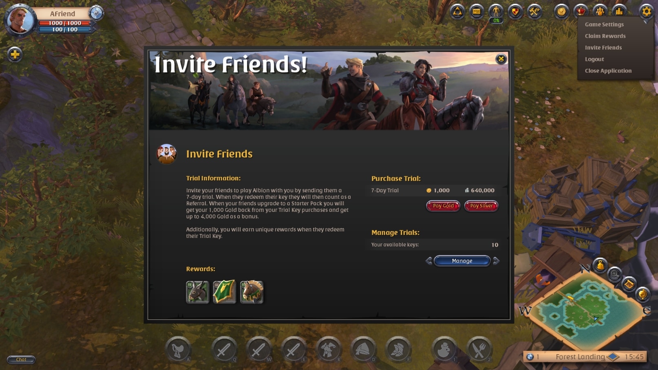Open the Manage trial keys button

[x=462, y=261]
